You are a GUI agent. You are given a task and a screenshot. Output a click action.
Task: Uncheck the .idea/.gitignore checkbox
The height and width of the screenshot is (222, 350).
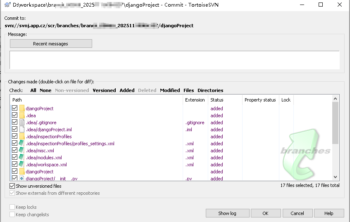15,122
